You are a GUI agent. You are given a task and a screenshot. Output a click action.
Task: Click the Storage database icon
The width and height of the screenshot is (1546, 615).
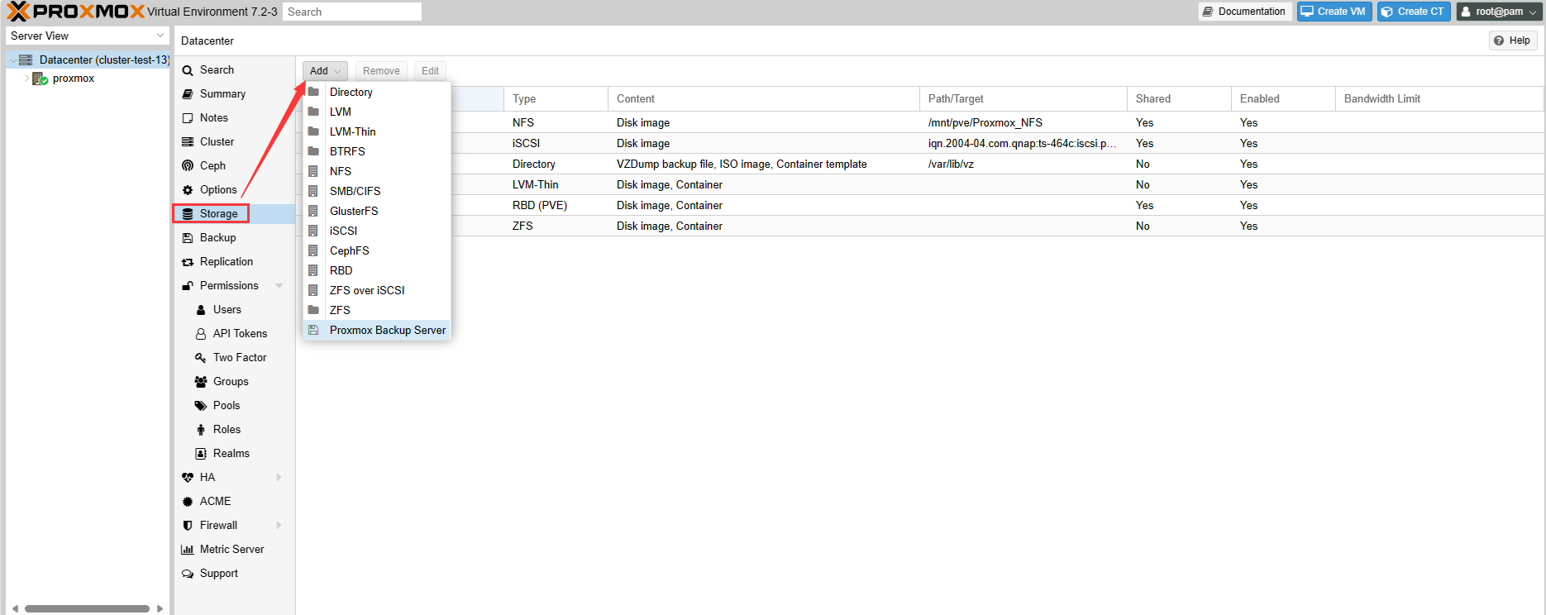[188, 214]
